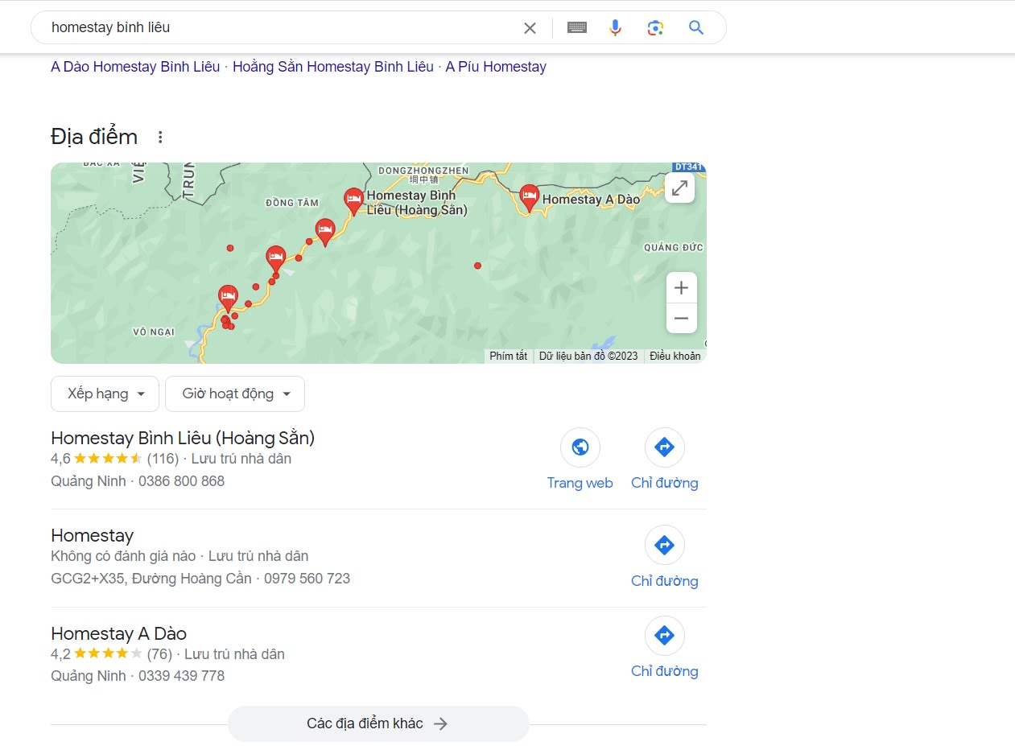Clear the search box text
Image resolution: width=1015 pixels, height=746 pixels.
530,28
